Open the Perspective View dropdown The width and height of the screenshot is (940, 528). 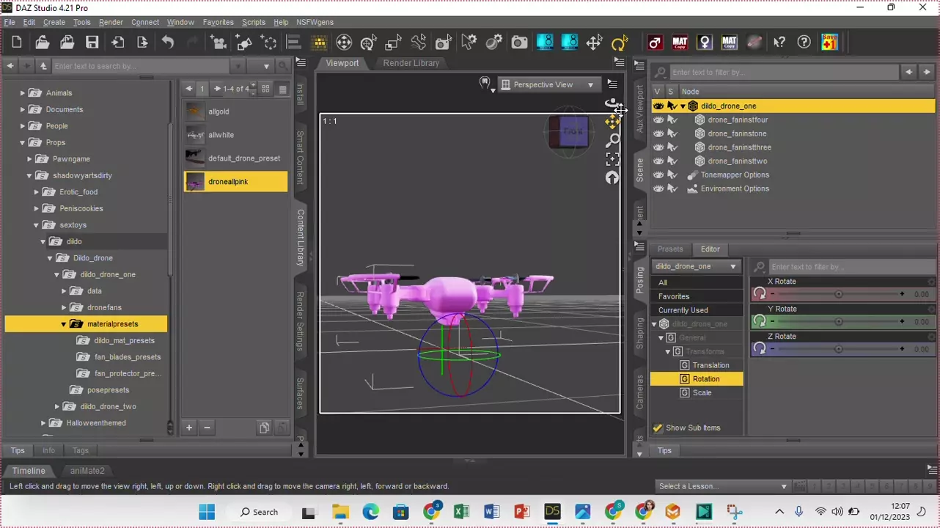coord(548,85)
